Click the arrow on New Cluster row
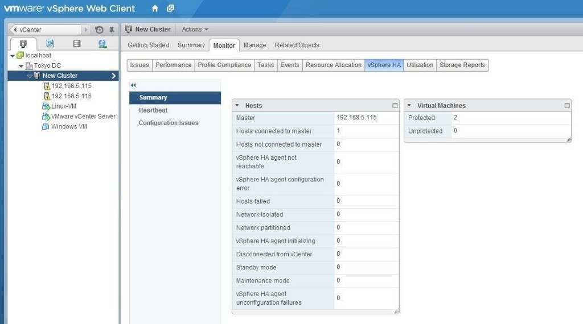This screenshot has width=583, height=324. tap(113, 76)
